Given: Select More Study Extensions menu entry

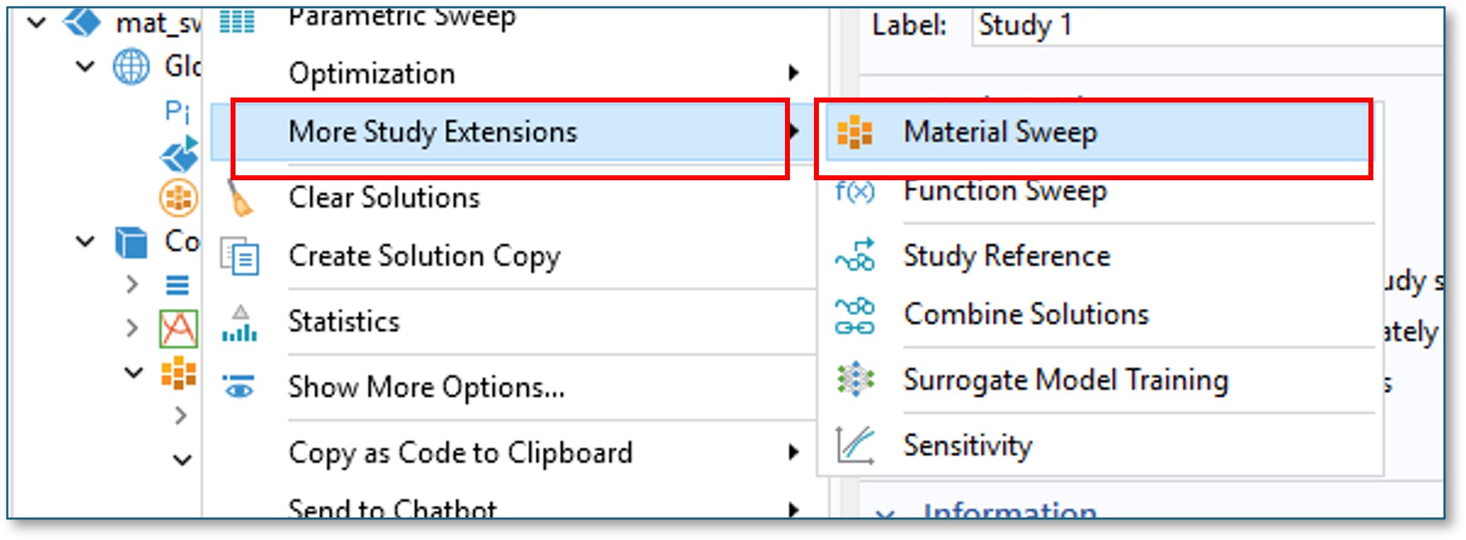Looking at the screenshot, I should [x=433, y=132].
